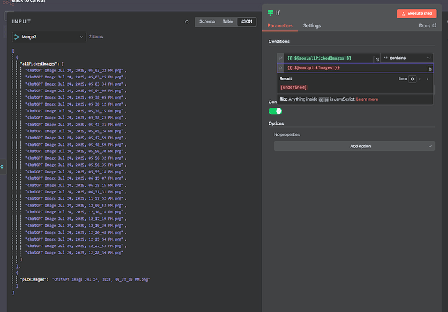Click the Execute step button
Image resolution: width=448 pixels, height=312 pixels.
tap(417, 14)
